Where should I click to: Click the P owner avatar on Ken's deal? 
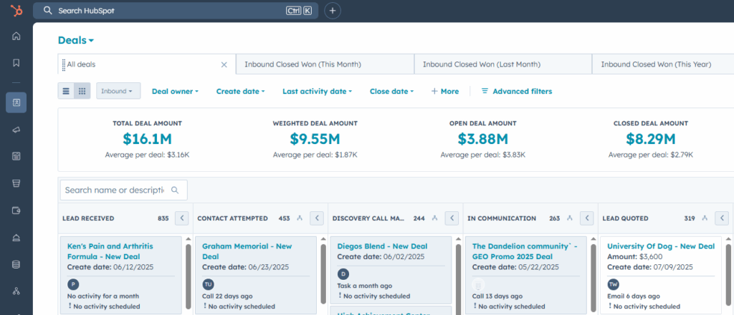click(x=73, y=284)
